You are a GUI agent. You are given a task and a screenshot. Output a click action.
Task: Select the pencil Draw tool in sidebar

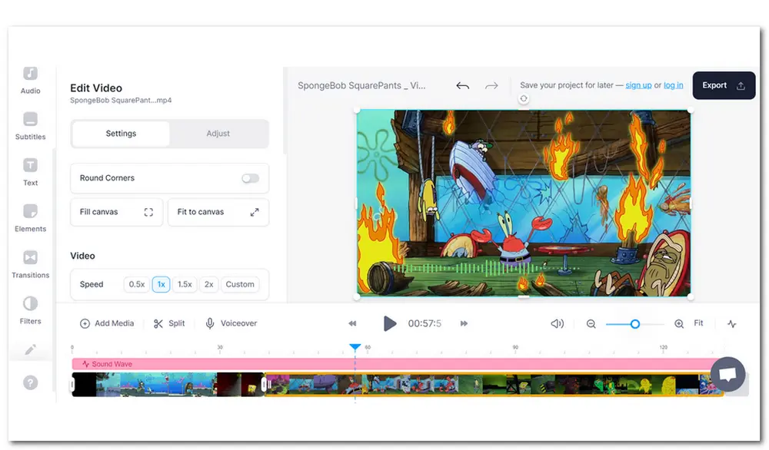(31, 349)
